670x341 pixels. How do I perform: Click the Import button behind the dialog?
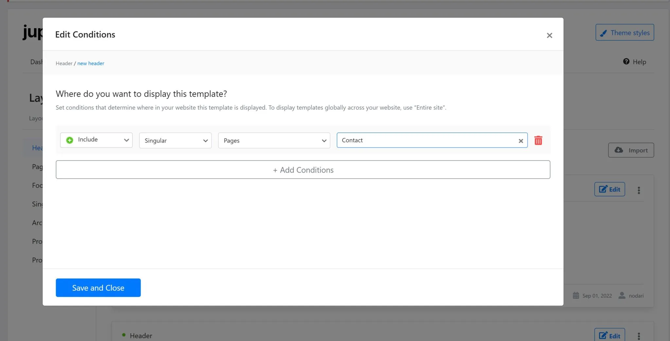coord(631,150)
